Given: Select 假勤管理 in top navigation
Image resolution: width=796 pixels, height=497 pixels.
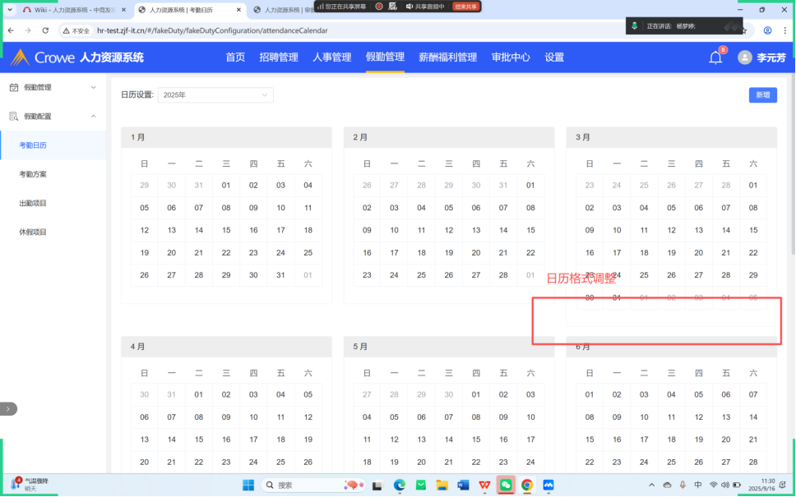Looking at the screenshot, I should pyautogui.click(x=386, y=58).
